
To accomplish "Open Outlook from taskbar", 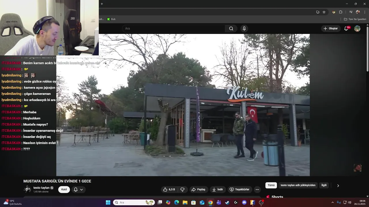I will (202, 202).
